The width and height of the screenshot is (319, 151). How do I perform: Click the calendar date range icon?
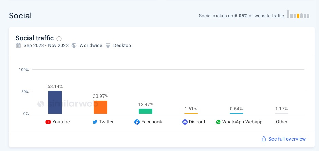point(18,45)
